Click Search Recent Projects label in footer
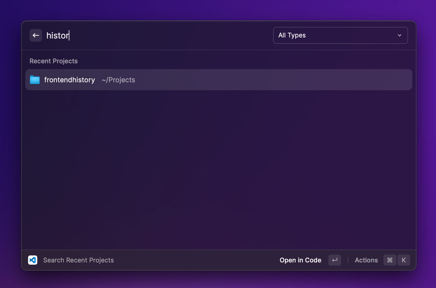This screenshot has width=436, height=288. click(x=78, y=260)
